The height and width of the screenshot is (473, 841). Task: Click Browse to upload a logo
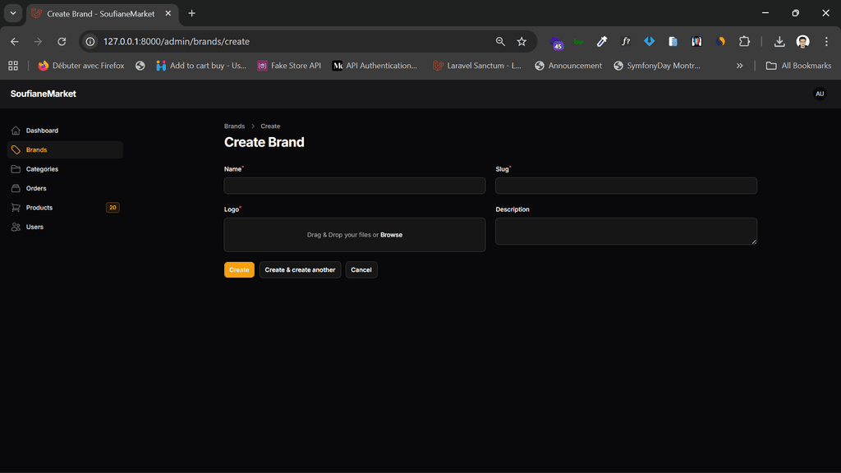[x=391, y=235]
